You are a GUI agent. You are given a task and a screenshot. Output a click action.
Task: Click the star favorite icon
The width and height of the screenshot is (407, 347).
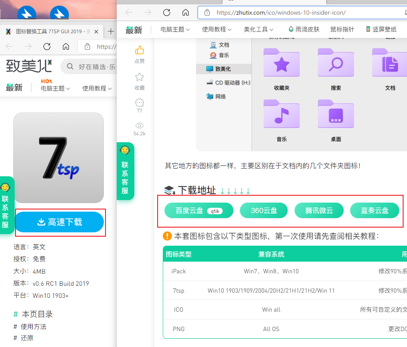[139, 77]
